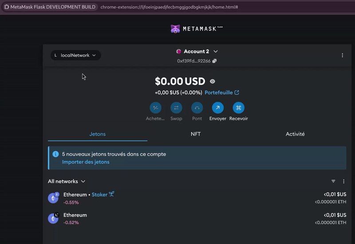Expand the All networks filter dropdown
The height and width of the screenshot is (244, 355).
[67, 181]
